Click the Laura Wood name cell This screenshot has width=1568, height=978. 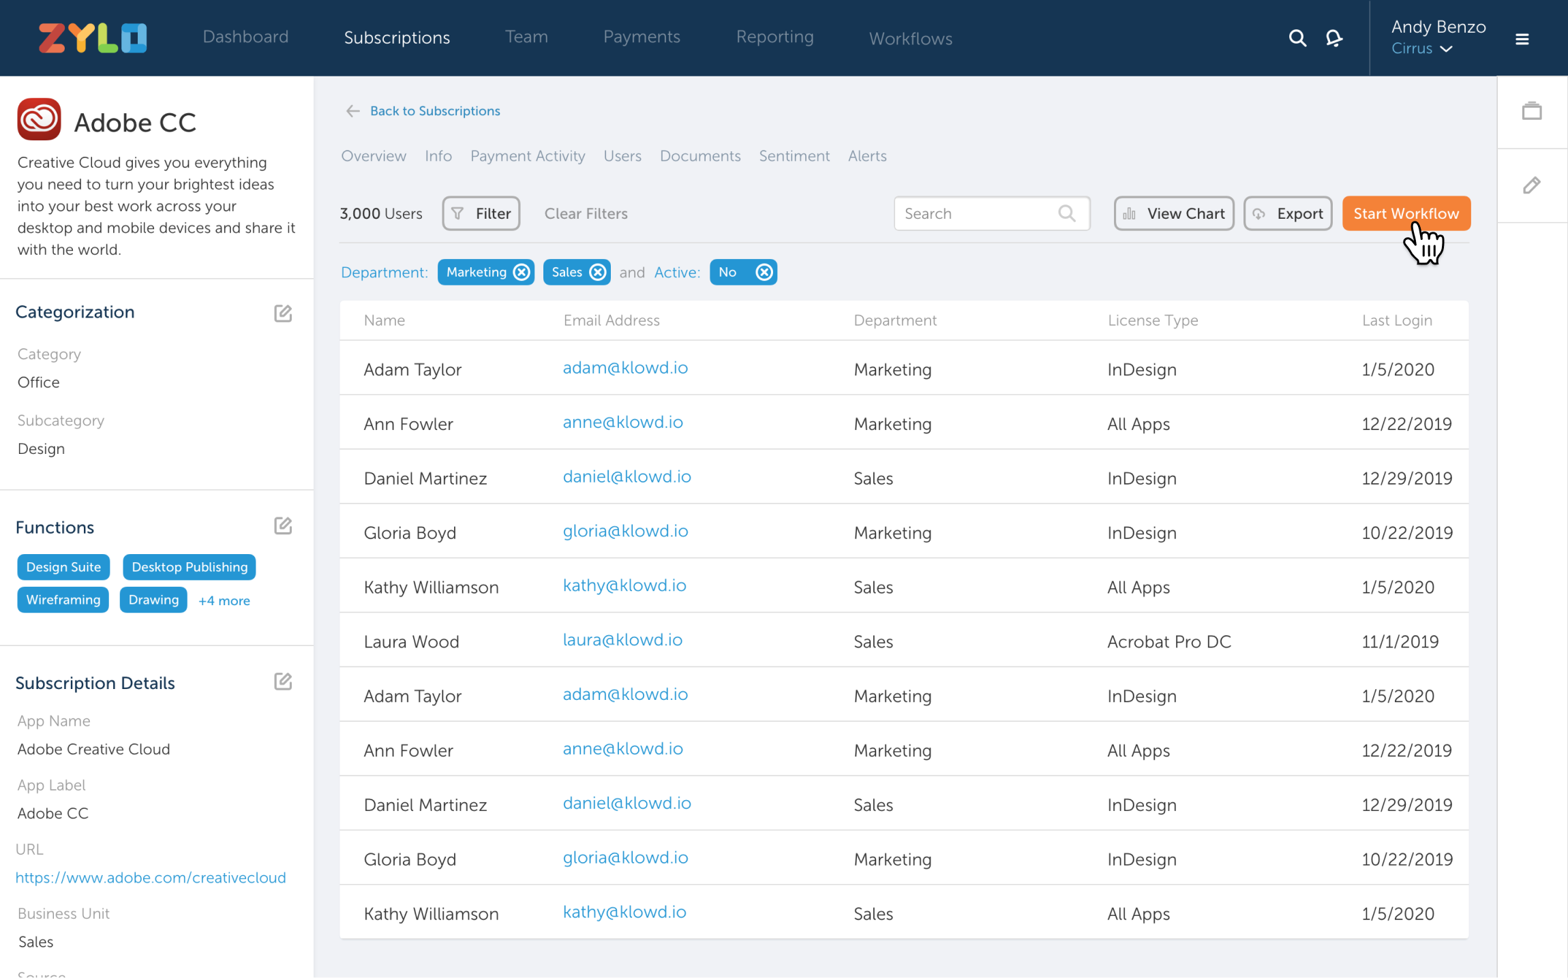[x=411, y=641]
